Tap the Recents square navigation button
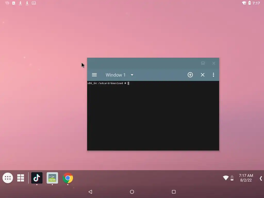Image resolution: width=264 pixels, height=198 pixels. tap(174, 192)
